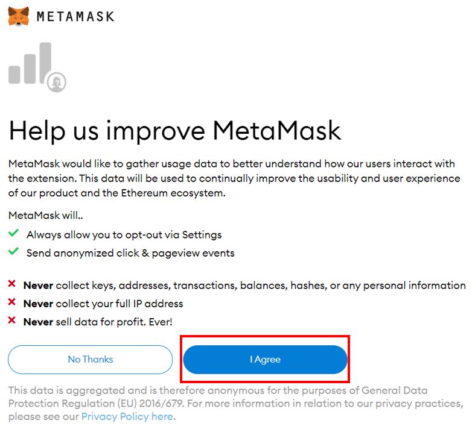This screenshot has width=475, height=435.
Task: Decline by clicking No Thanks
Action: coord(91,360)
